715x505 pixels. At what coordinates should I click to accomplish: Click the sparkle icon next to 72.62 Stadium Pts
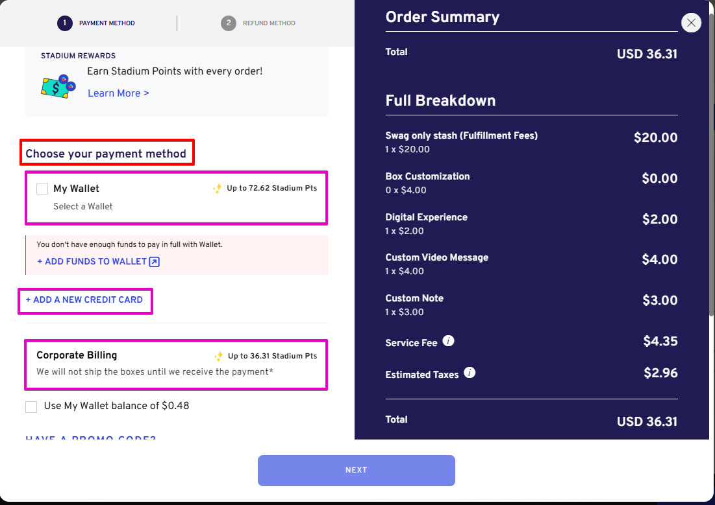coord(218,189)
